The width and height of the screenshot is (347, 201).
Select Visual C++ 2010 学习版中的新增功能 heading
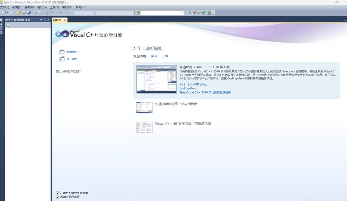183,124
